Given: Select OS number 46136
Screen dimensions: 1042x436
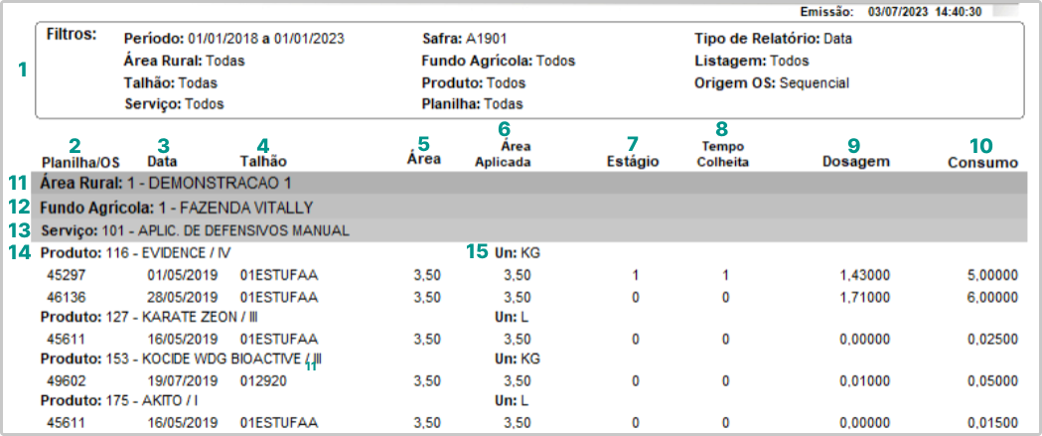Looking at the screenshot, I should tap(67, 297).
